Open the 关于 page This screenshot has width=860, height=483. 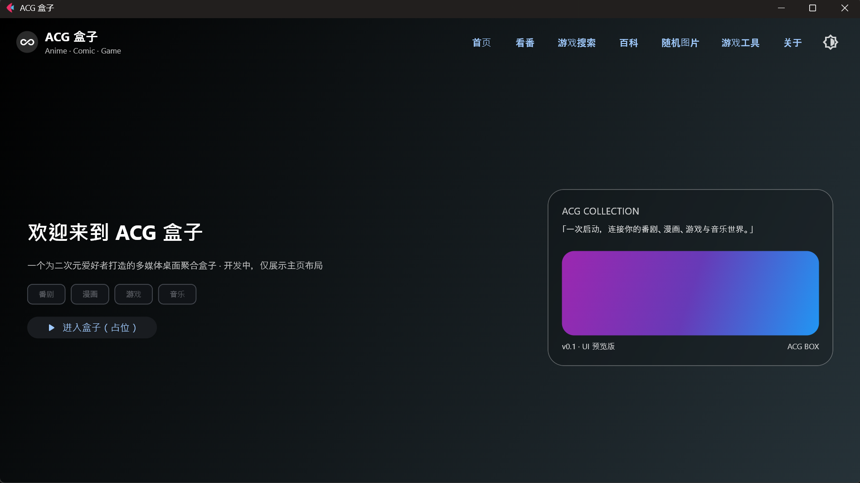point(792,43)
